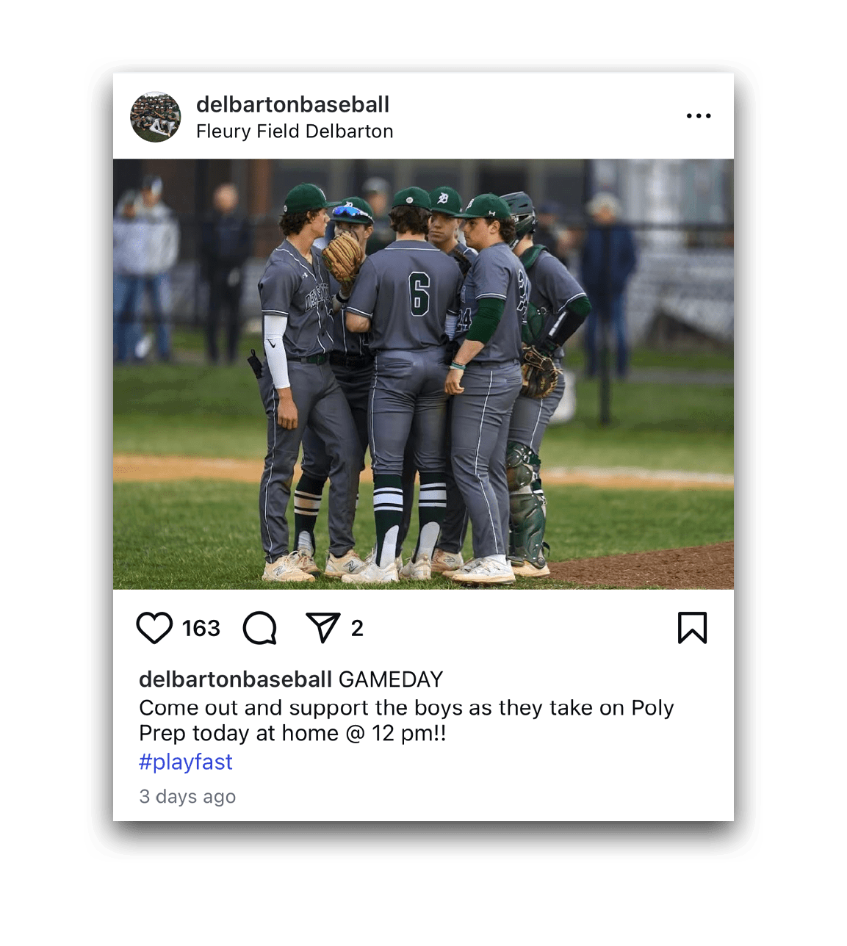
Task: Like the post with the heart icon
Action: 154,628
